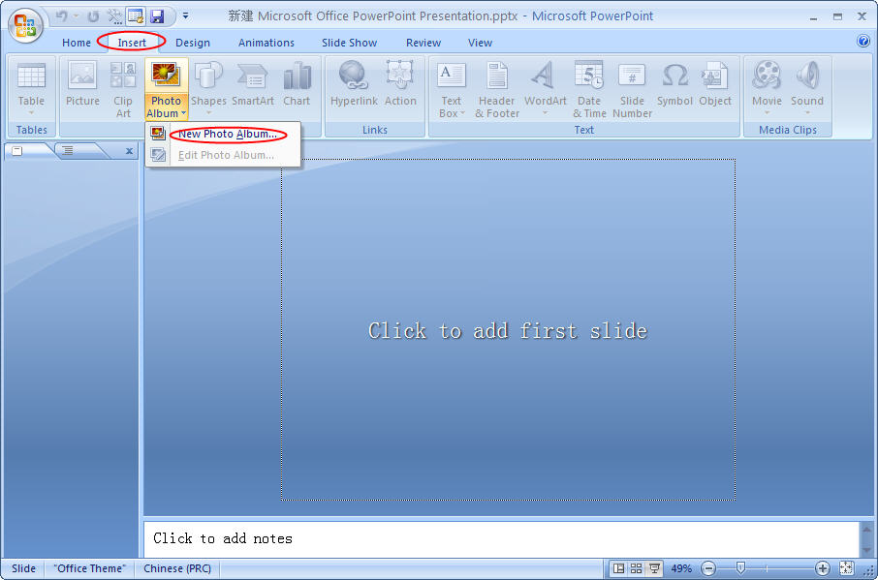
Task: Open the Review ribbon tab
Action: click(423, 43)
